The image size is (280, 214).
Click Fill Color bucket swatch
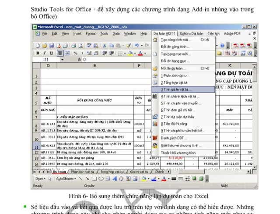[130, 53]
